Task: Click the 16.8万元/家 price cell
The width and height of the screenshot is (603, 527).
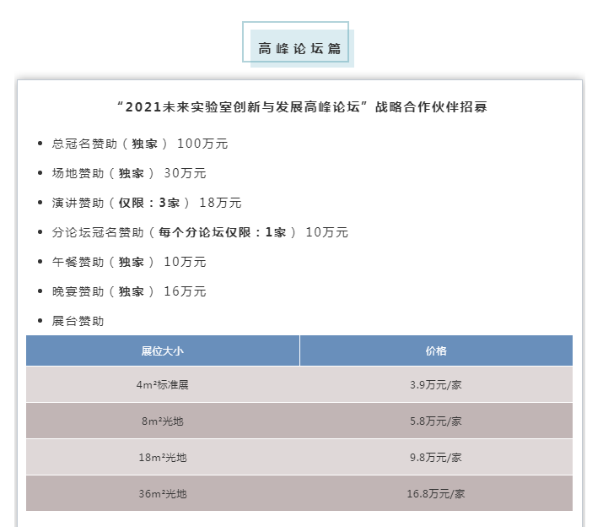Action: point(436,493)
